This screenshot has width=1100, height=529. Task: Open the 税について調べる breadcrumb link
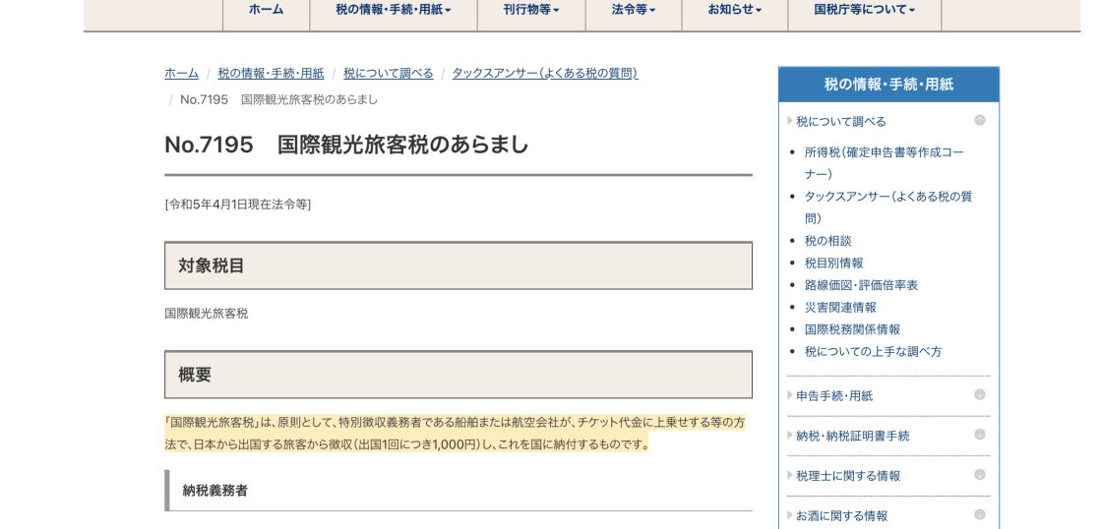(388, 74)
